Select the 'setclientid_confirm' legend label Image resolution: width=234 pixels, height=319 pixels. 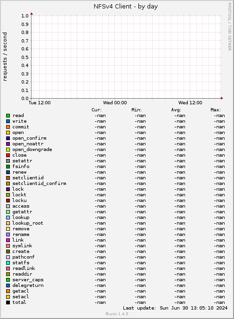(x=40, y=184)
